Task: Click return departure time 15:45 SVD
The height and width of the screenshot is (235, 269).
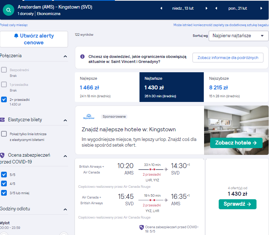Action: point(126,200)
